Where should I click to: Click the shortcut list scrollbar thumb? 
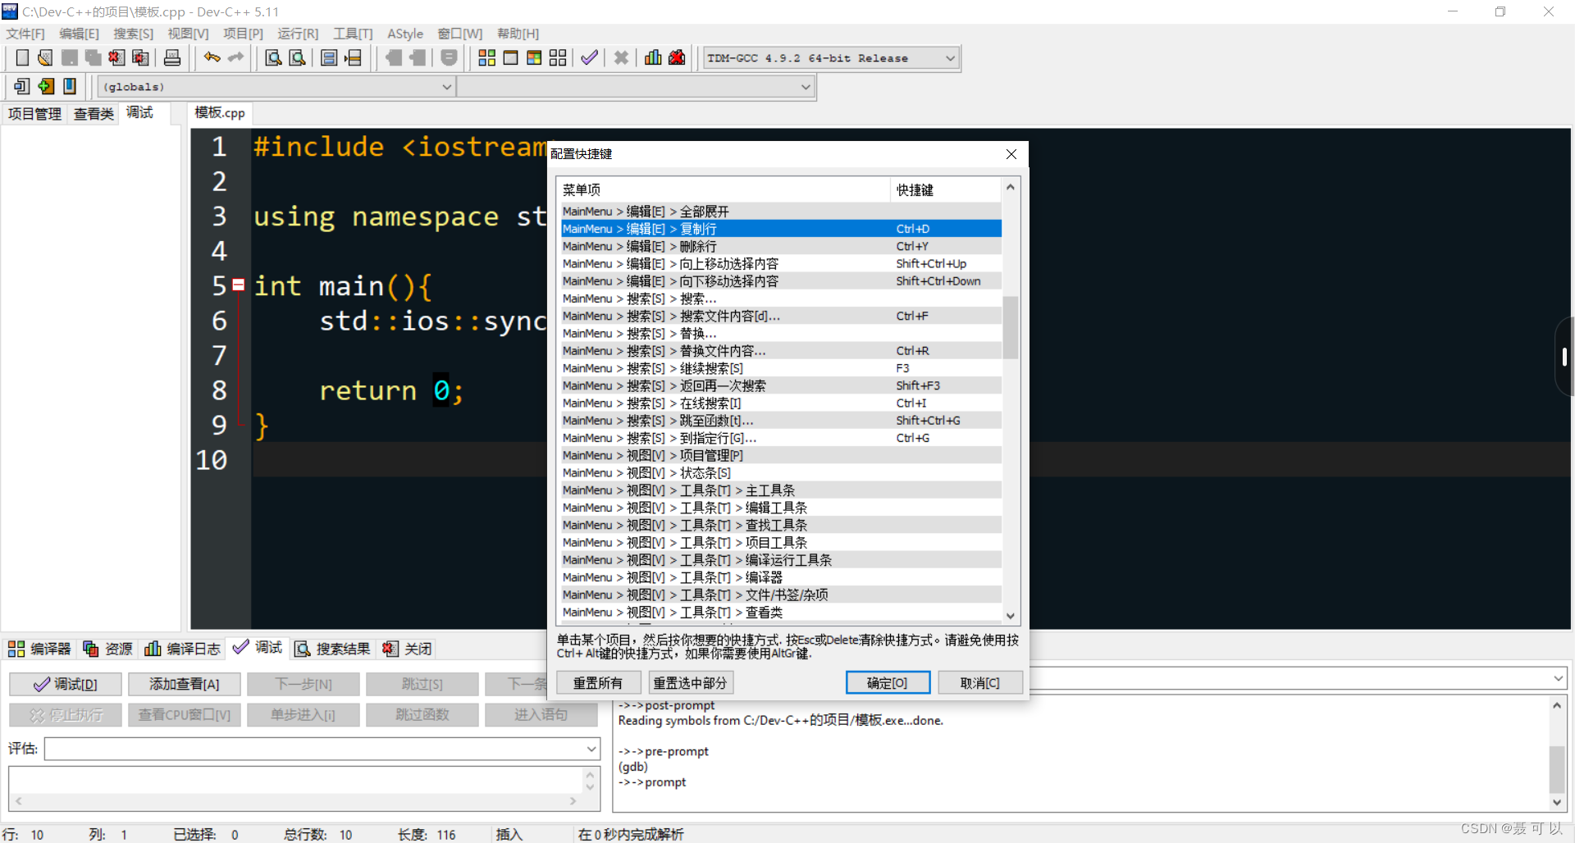tap(1011, 326)
